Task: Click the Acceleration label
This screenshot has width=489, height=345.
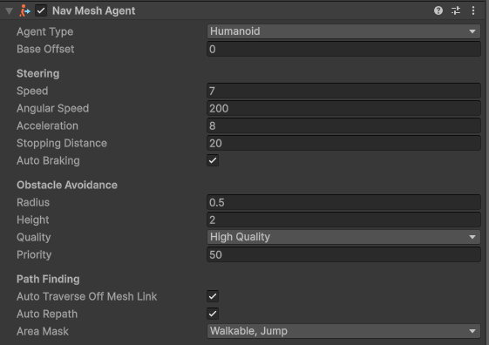Action: point(47,126)
